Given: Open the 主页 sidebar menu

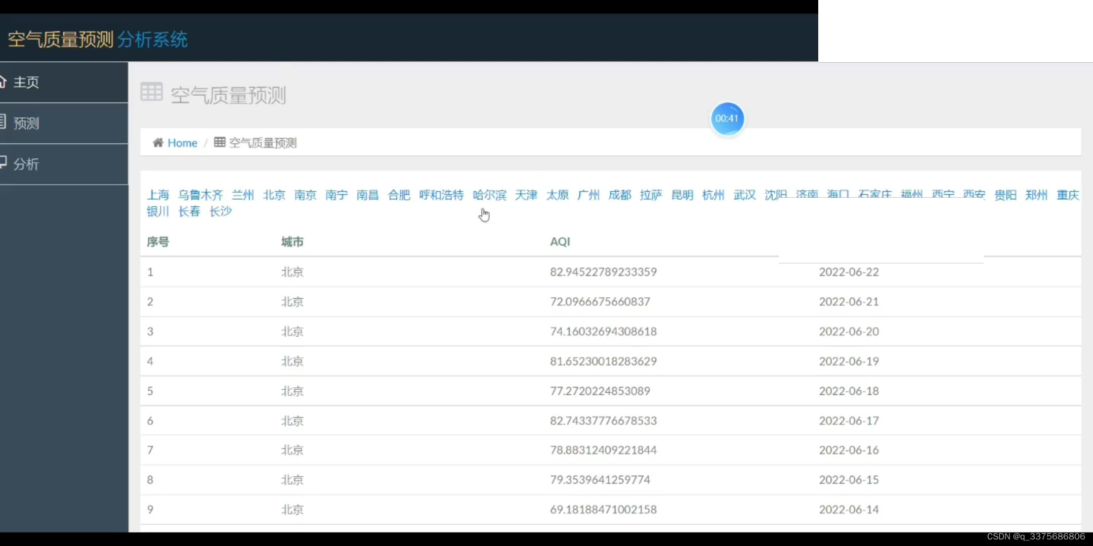Looking at the screenshot, I should [26, 82].
